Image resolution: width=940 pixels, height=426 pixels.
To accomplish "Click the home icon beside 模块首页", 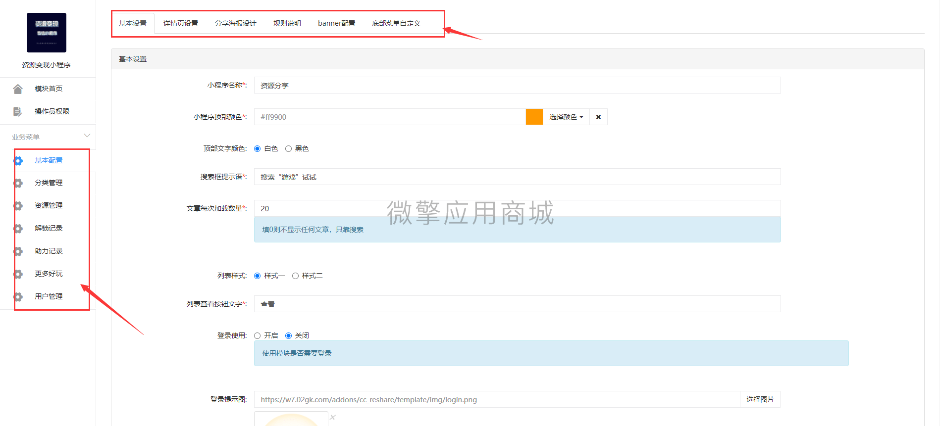I will 18,89.
